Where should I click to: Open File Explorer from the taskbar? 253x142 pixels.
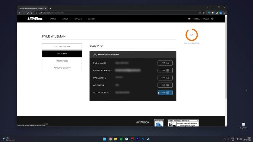pyautogui.click(x=116, y=139)
